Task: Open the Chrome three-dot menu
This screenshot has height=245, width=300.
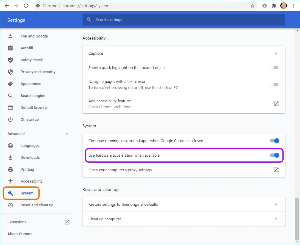Action: click(x=293, y=6)
